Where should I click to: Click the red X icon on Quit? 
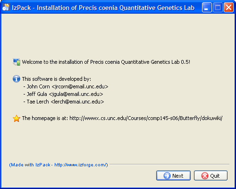[x=205, y=176]
